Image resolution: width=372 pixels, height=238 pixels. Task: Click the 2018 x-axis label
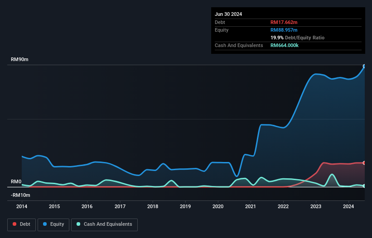point(153,206)
